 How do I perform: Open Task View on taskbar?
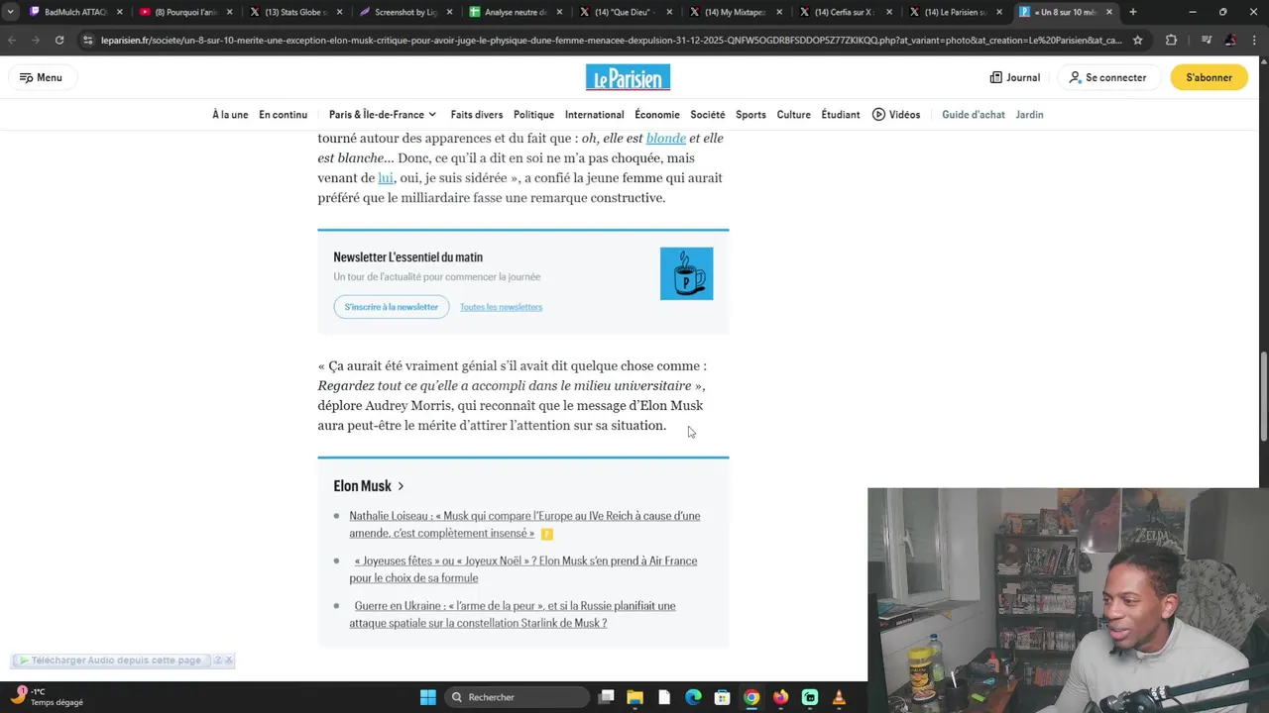click(607, 697)
